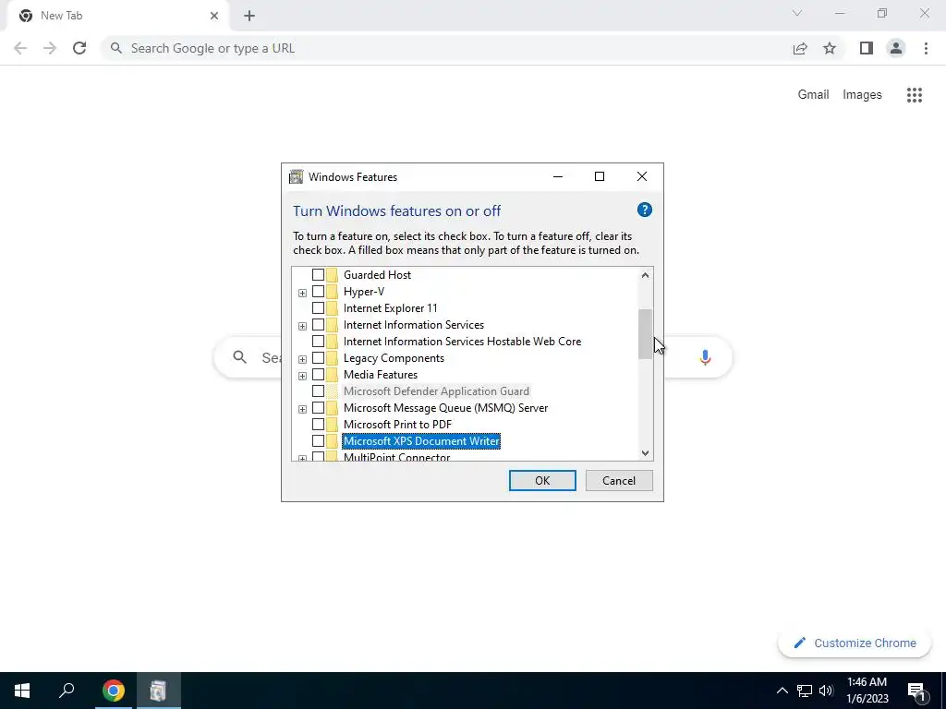The height and width of the screenshot is (709, 946).
Task: Click the share this page icon in address bar
Action: point(800,48)
